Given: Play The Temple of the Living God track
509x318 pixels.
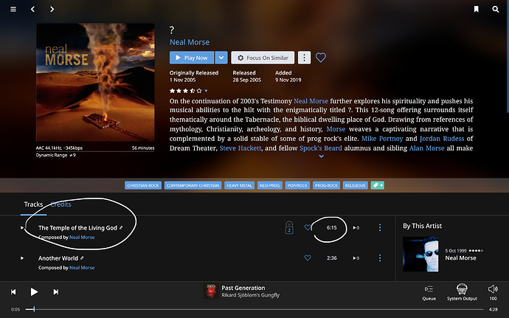Looking at the screenshot, I should tap(22, 228).
